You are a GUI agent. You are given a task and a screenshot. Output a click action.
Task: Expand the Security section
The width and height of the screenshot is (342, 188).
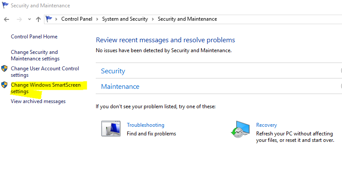point(113,71)
